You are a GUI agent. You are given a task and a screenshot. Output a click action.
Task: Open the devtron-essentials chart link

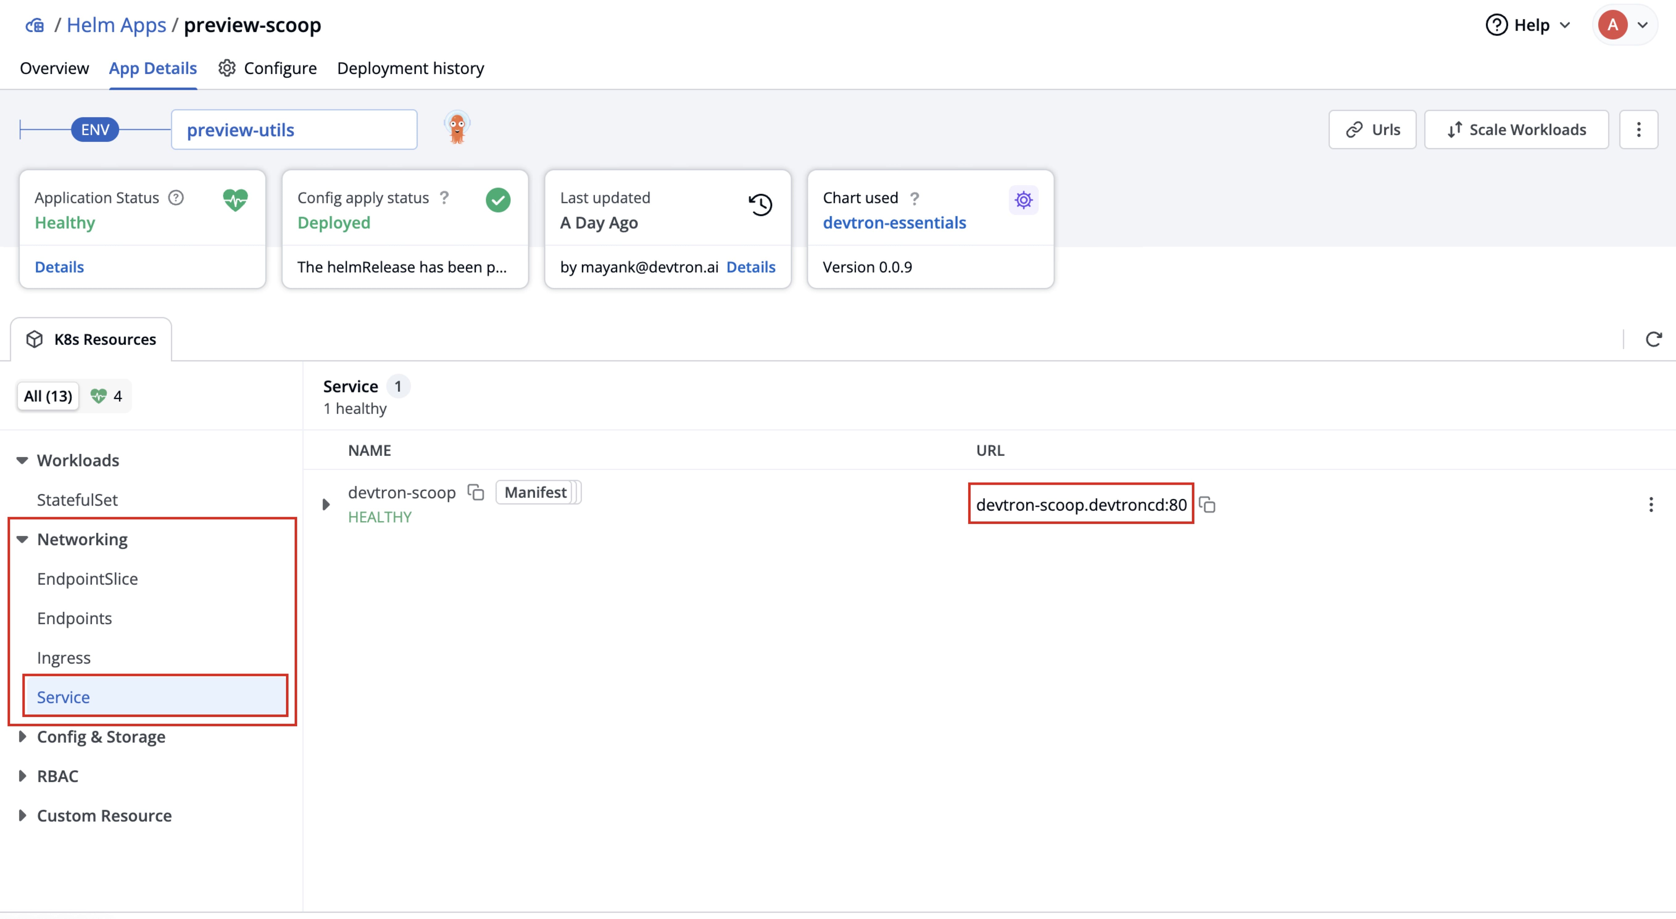(894, 222)
